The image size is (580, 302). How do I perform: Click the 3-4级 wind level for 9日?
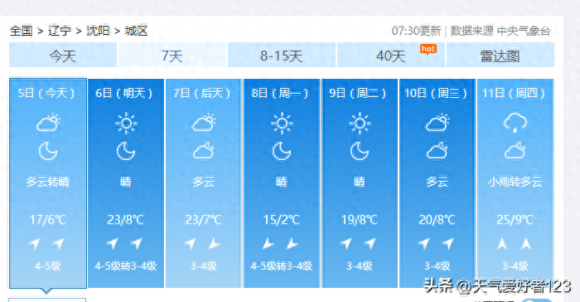point(359,265)
